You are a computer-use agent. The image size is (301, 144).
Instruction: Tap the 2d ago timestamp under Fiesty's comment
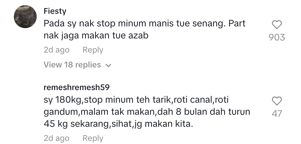coord(56,50)
